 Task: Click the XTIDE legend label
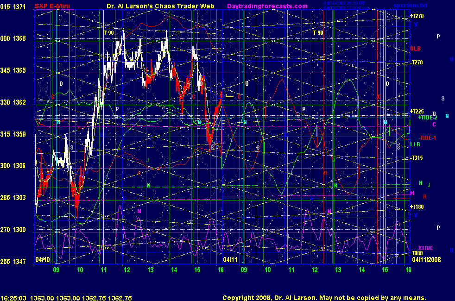[x=425, y=248]
